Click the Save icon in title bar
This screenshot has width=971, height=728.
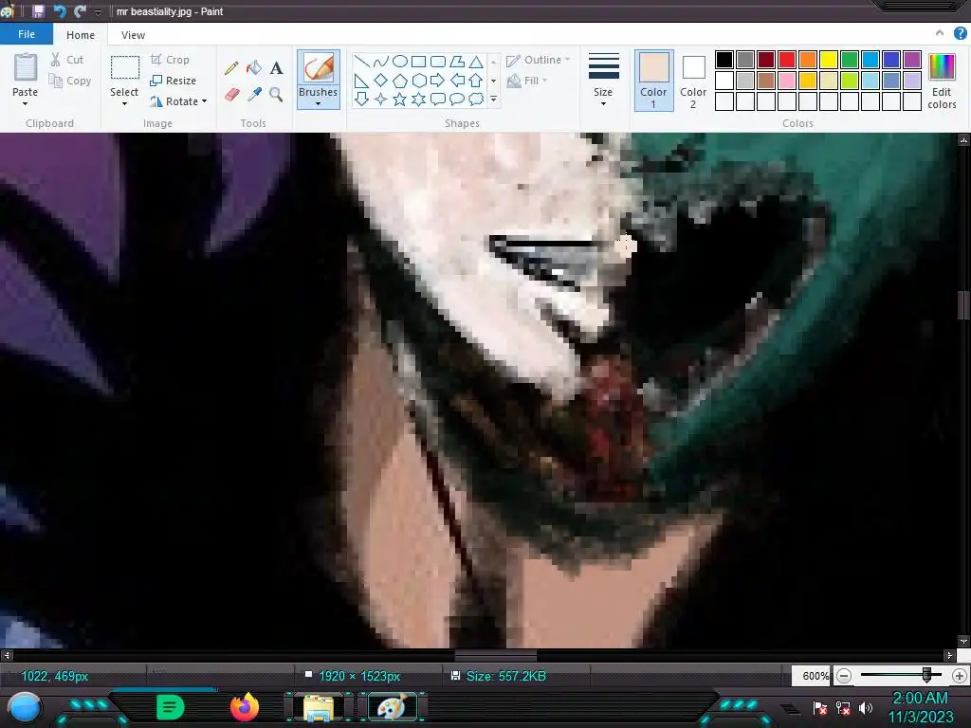coord(38,11)
